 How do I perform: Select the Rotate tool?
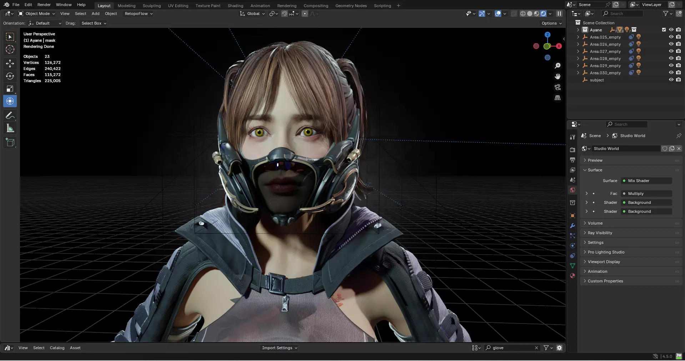[10, 76]
